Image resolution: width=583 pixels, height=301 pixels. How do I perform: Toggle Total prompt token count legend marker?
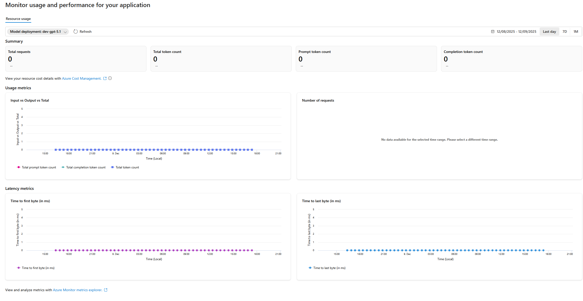pyautogui.click(x=19, y=167)
